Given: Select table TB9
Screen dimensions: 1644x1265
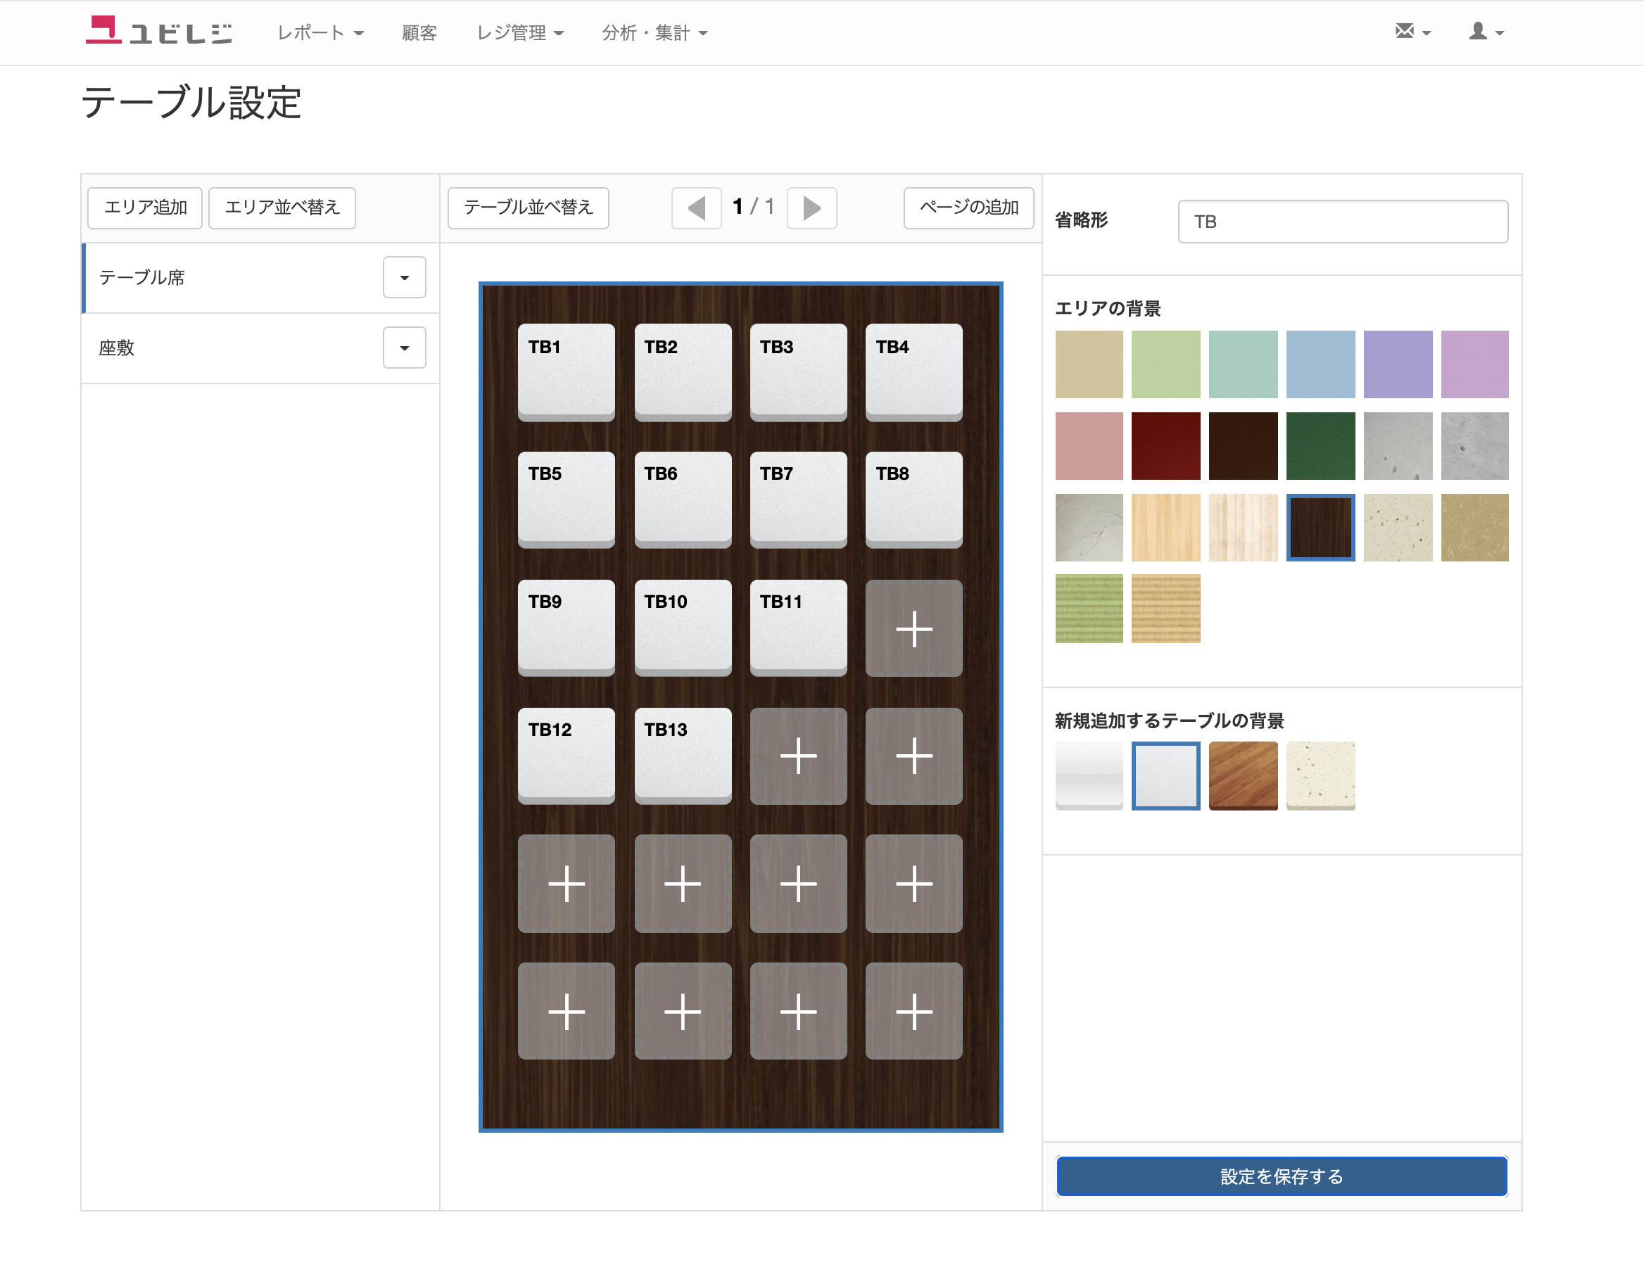Looking at the screenshot, I should [x=566, y=628].
